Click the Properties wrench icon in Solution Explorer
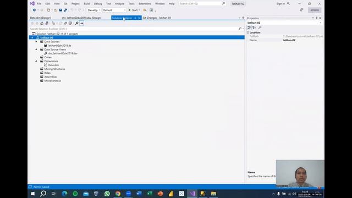Screen dimensions: 352x198 pyautogui.click(x=77, y=23)
